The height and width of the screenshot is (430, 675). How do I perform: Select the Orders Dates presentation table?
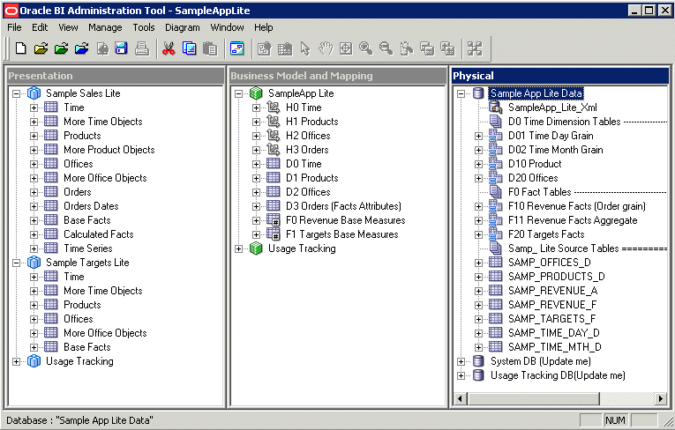click(91, 206)
